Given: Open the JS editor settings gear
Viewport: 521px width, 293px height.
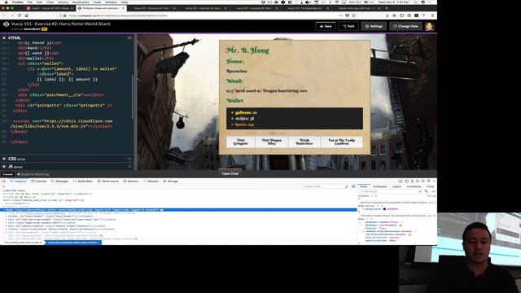Looking at the screenshot, I should click(4, 166).
